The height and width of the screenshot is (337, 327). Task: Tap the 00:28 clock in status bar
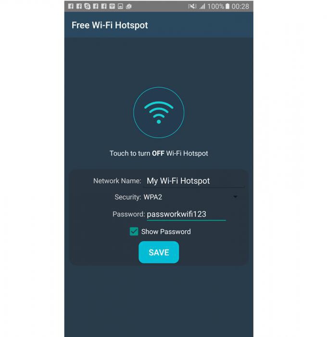click(x=240, y=6)
